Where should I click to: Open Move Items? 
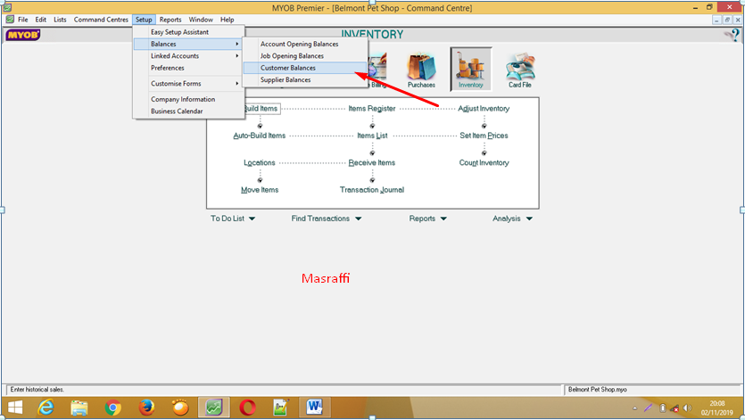(260, 190)
